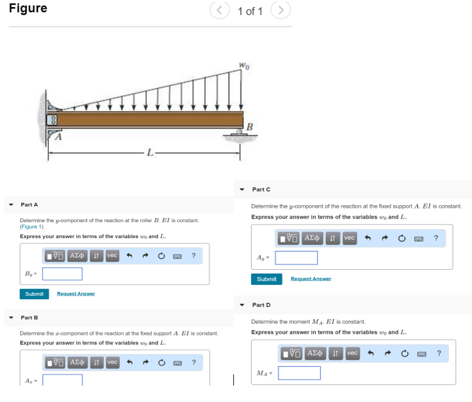The width and height of the screenshot is (472, 402).
Task: Click the next figure arrow
Action: click(x=281, y=9)
